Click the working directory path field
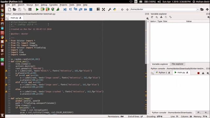The image size is (210, 118). [163, 10]
